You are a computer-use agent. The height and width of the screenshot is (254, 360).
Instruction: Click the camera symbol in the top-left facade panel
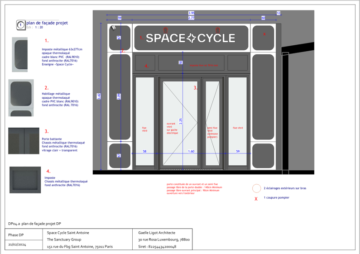click(x=113, y=28)
